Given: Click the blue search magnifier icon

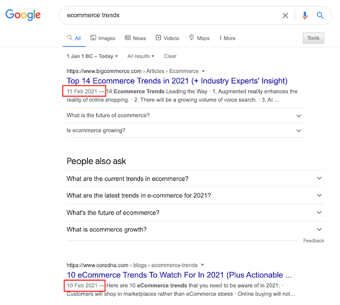Looking at the screenshot, I should coord(320,15).
